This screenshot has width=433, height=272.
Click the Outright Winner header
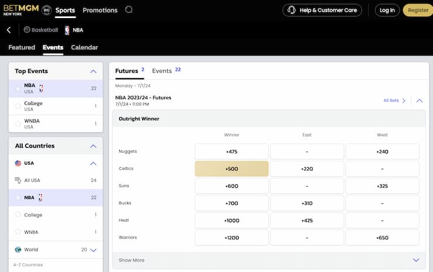269,118
